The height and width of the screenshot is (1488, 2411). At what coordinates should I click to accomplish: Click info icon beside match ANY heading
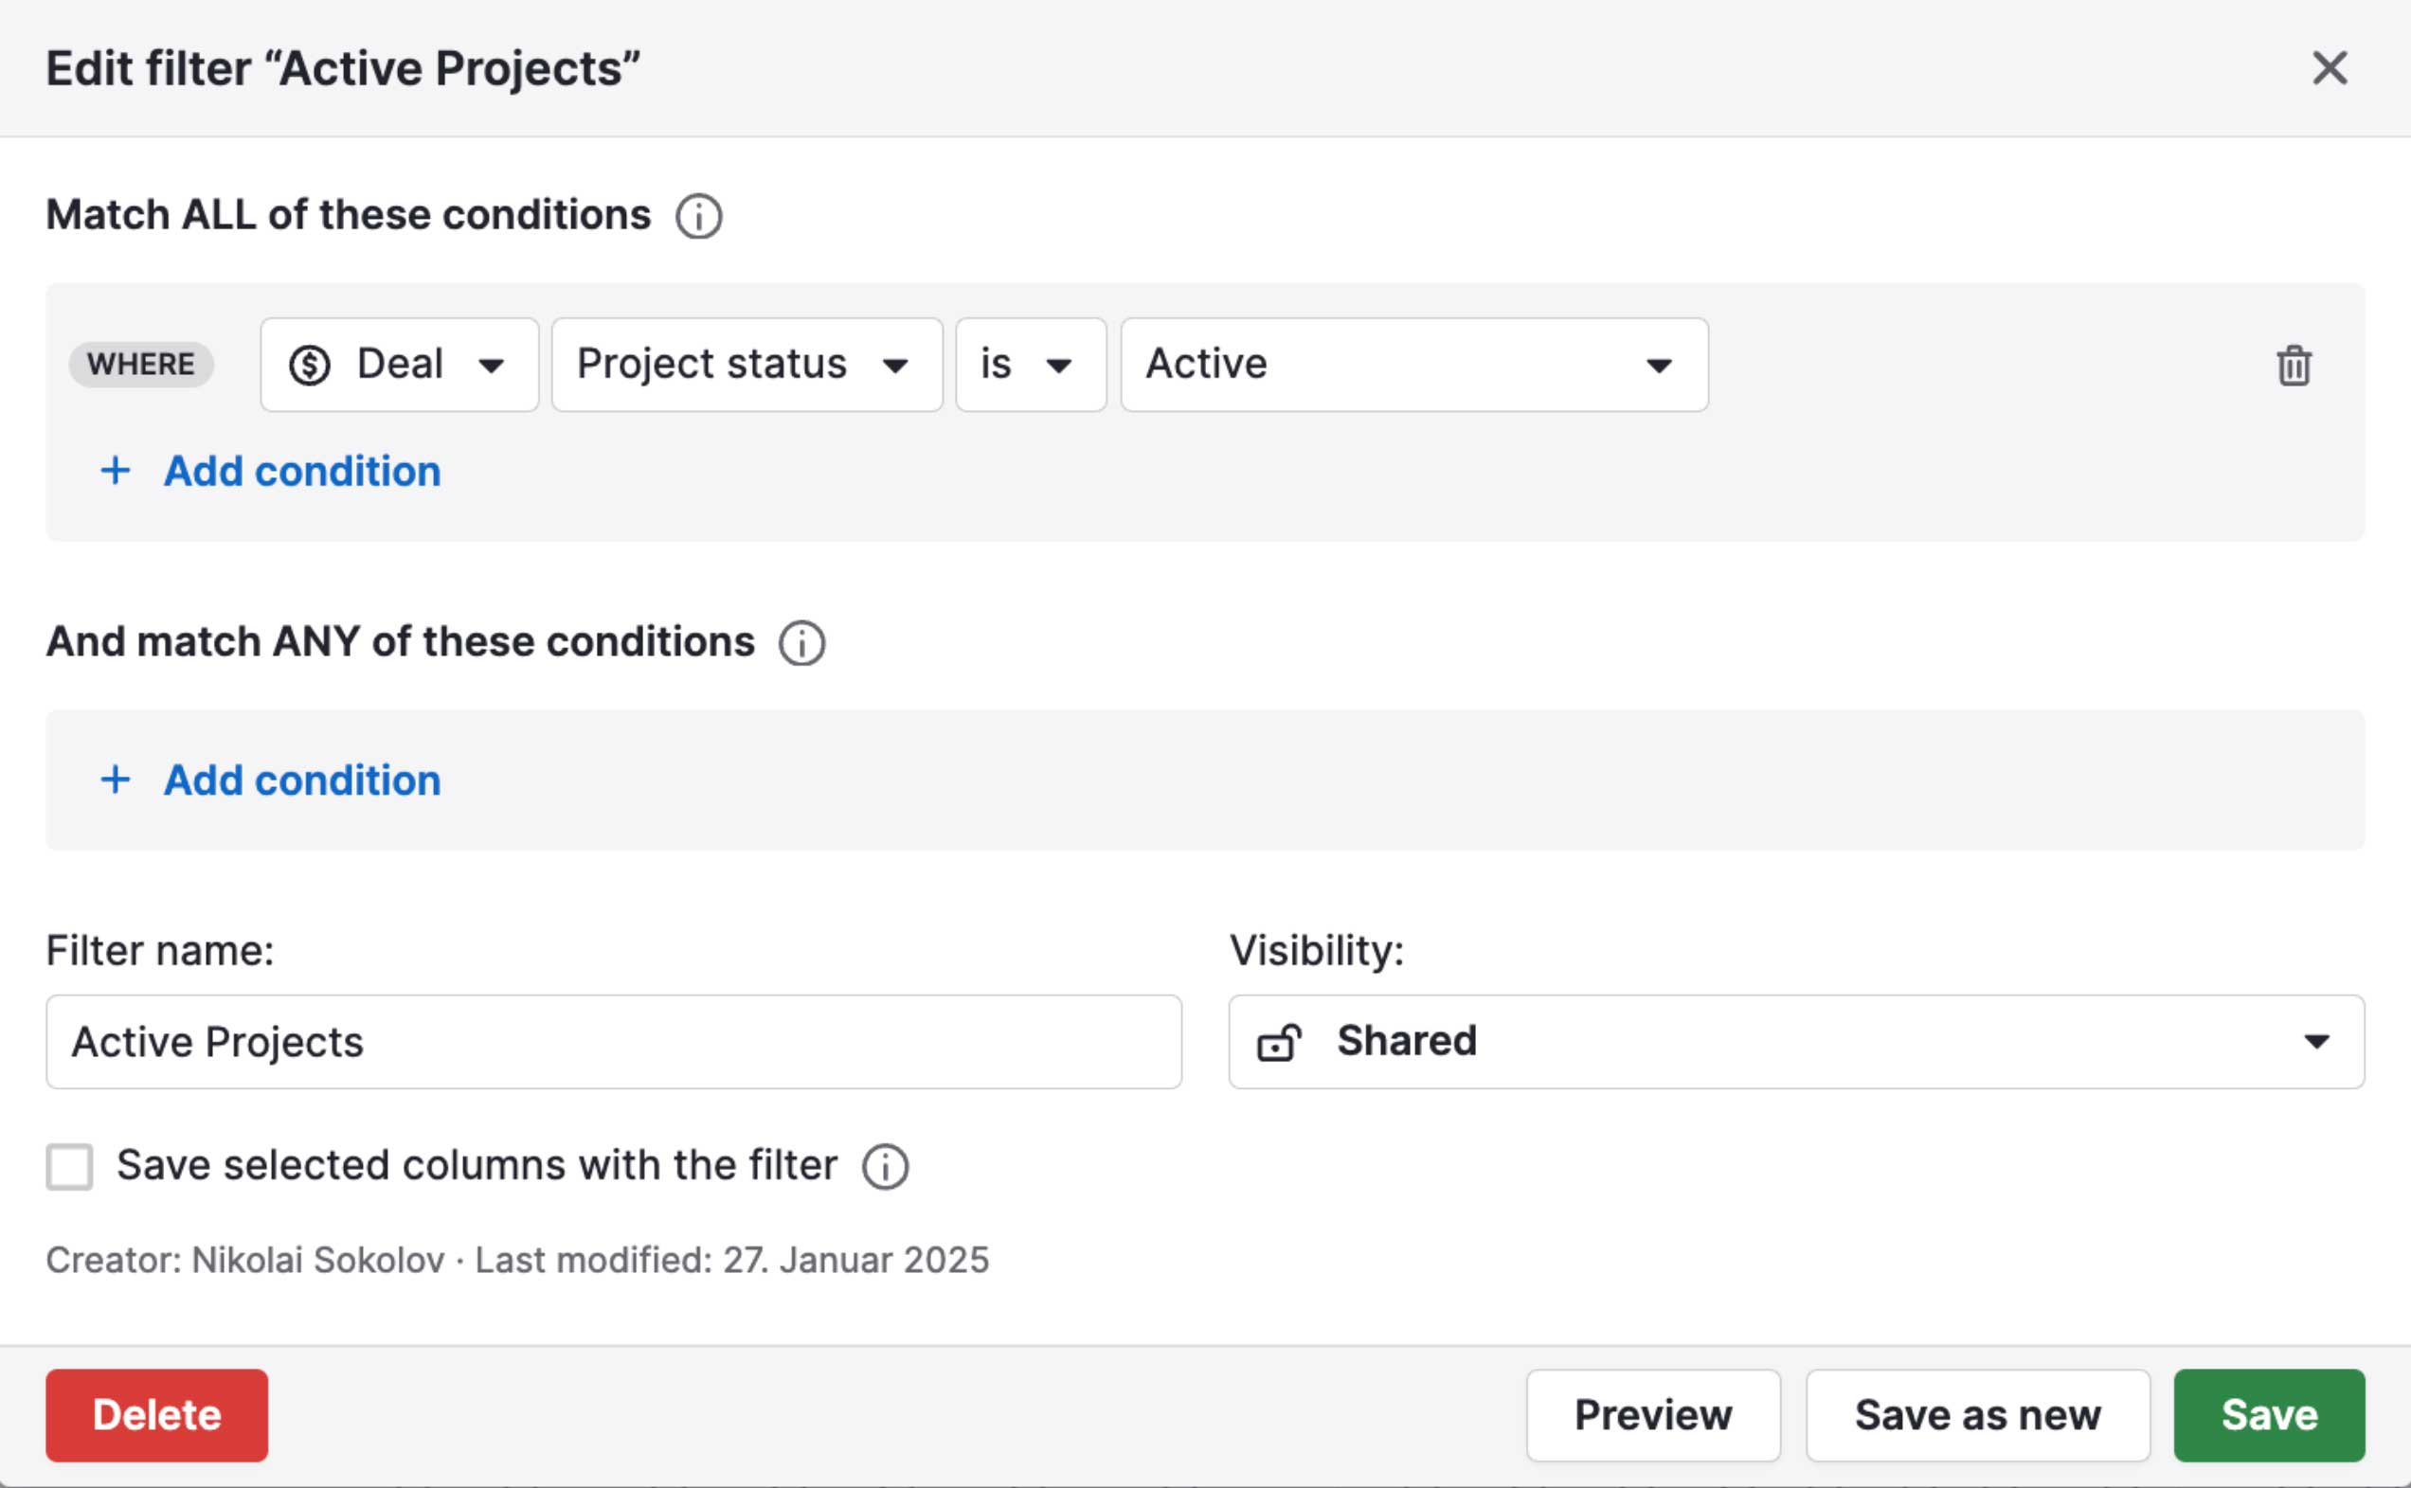point(802,644)
